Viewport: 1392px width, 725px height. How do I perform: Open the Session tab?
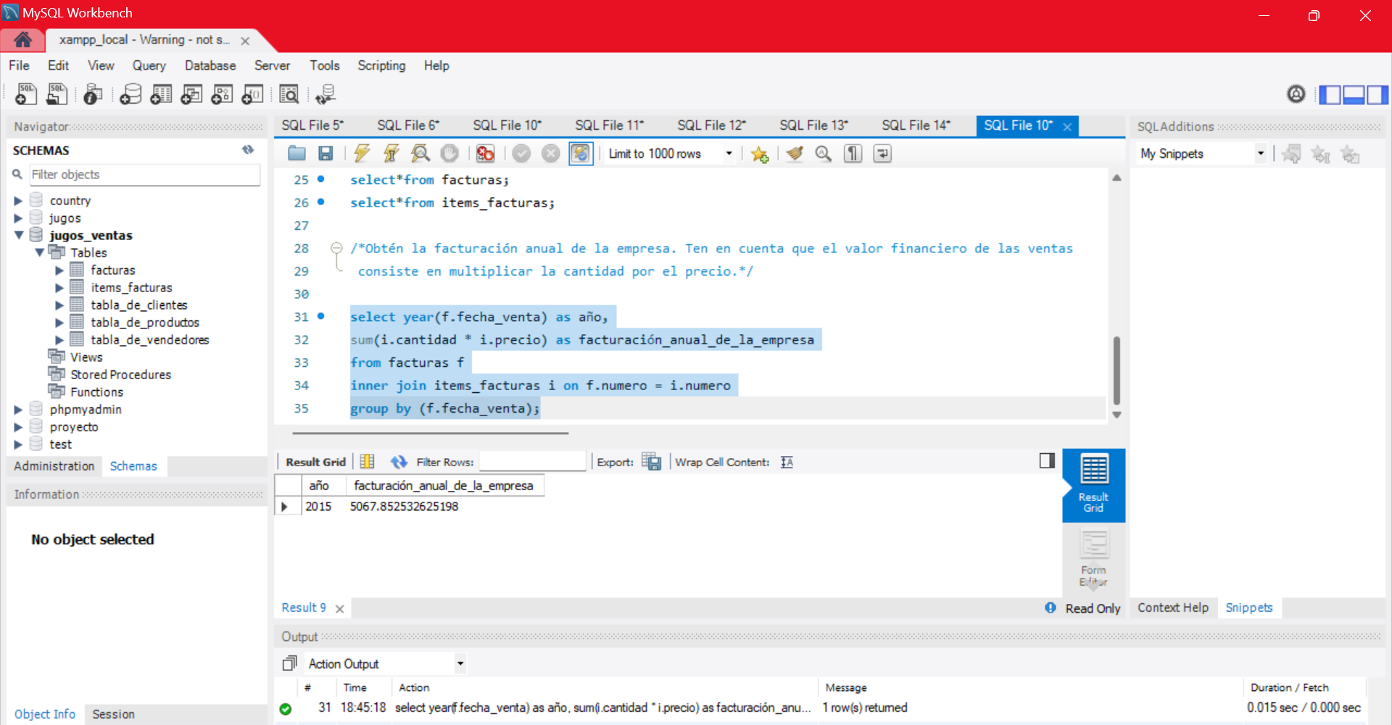pyautogui.click(x=113, y=714)
